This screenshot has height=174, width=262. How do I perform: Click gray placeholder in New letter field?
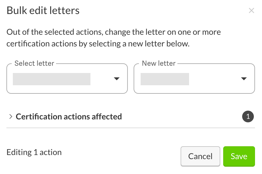click(x=165, y=79)
